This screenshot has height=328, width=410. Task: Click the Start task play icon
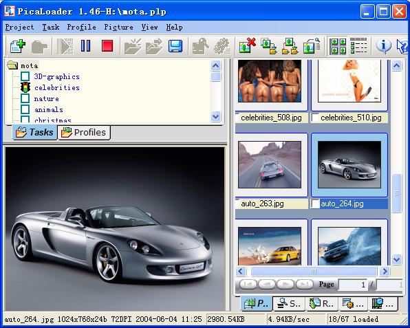[x=65, y=47]
